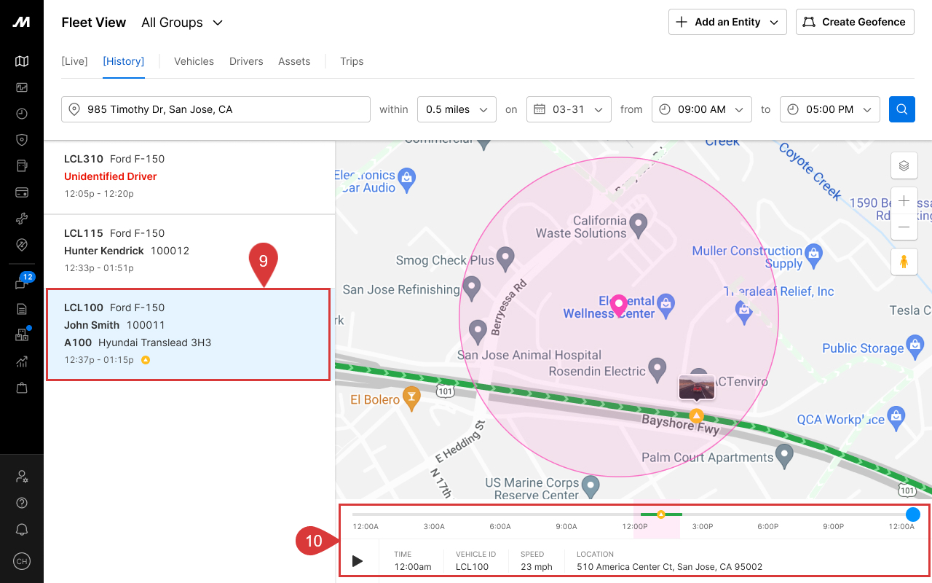Switch to the [Live] tab
Viewport: 932px width, 583px height.
(74, 61)
